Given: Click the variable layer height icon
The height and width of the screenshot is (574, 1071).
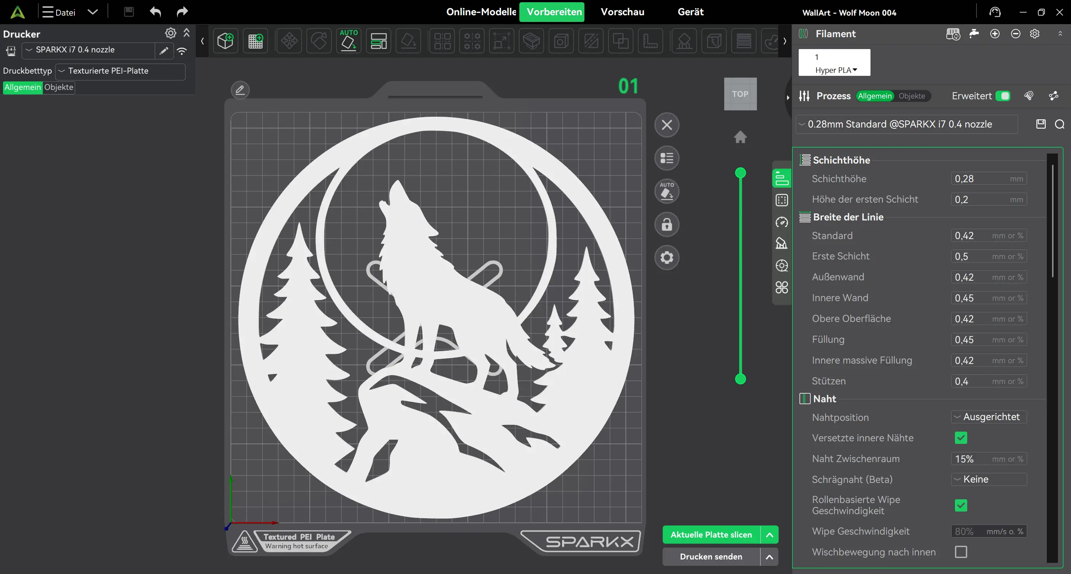Looking at the screenshot, I should click(744, 41).
